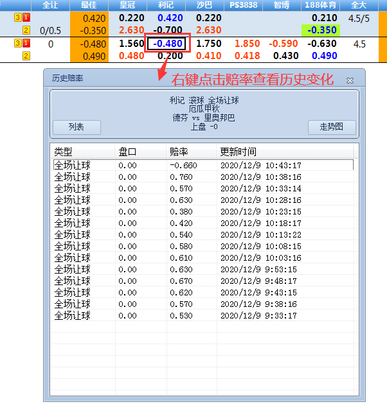Click the highlighted -0.480 利记 odds cell
The width and height of the screenshot is (387, 411).
tap(166, 44)
